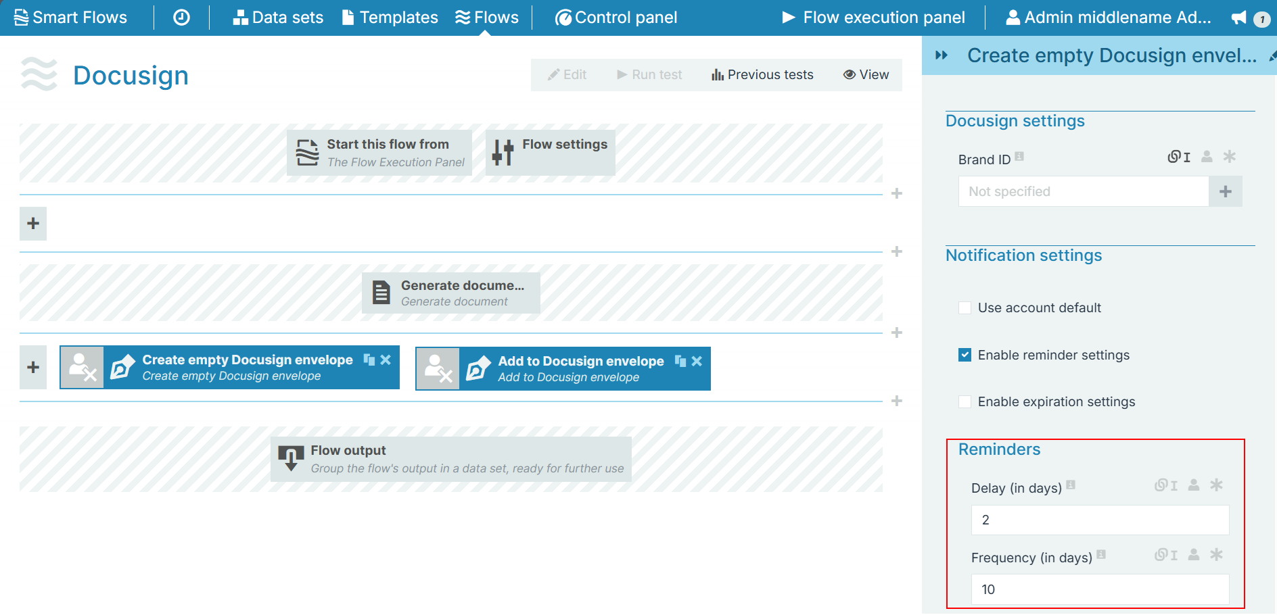Open Previous tests
The image size is (1277, 615).
pos(762,75)
